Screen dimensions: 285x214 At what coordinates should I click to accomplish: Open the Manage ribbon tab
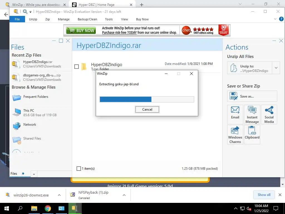64,19
